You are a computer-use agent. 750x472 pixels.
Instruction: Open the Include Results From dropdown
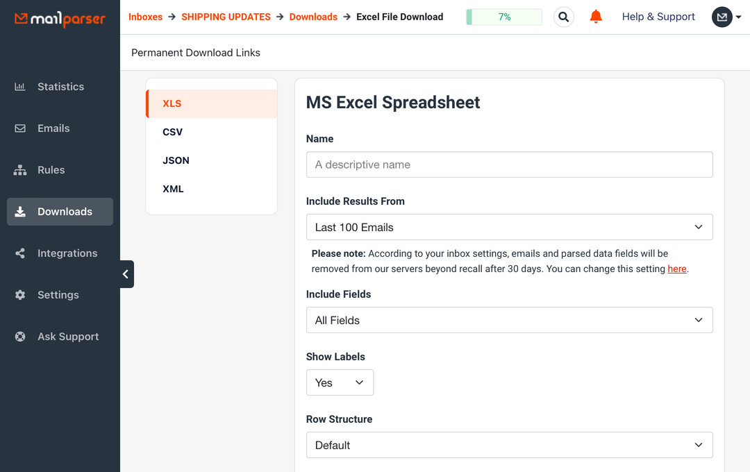click(x=509, y=227)
